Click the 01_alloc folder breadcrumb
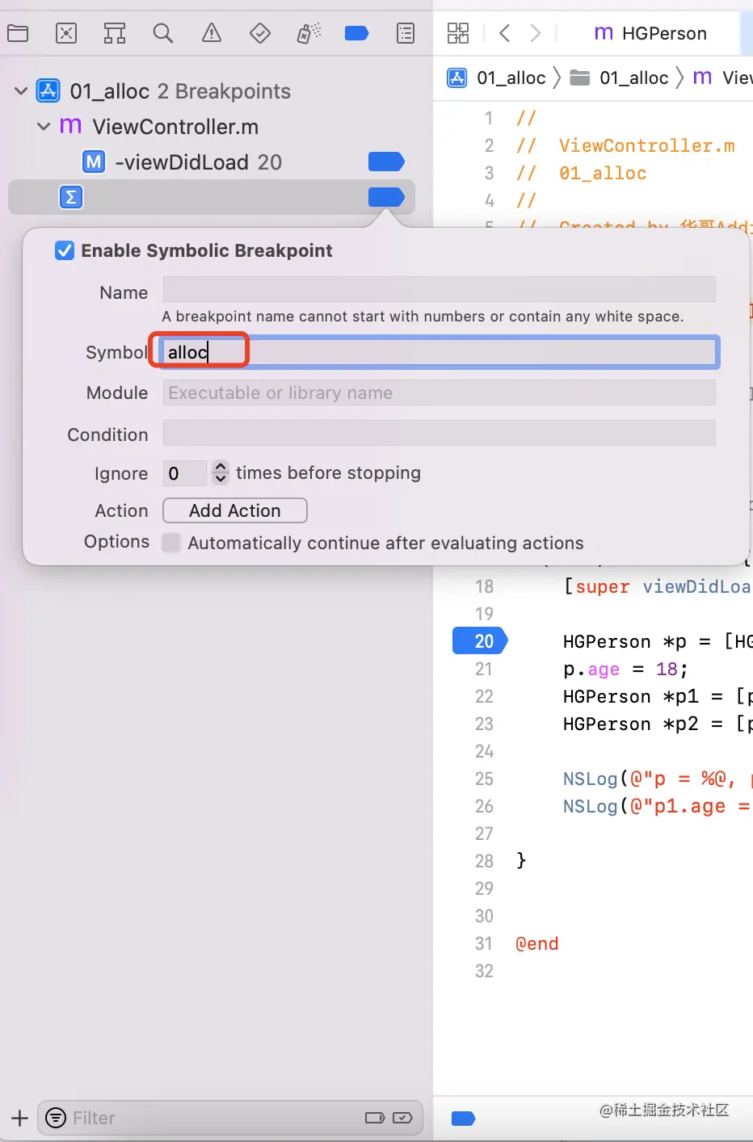This screenshot has height=1142, width=753. tap(619, 78)
